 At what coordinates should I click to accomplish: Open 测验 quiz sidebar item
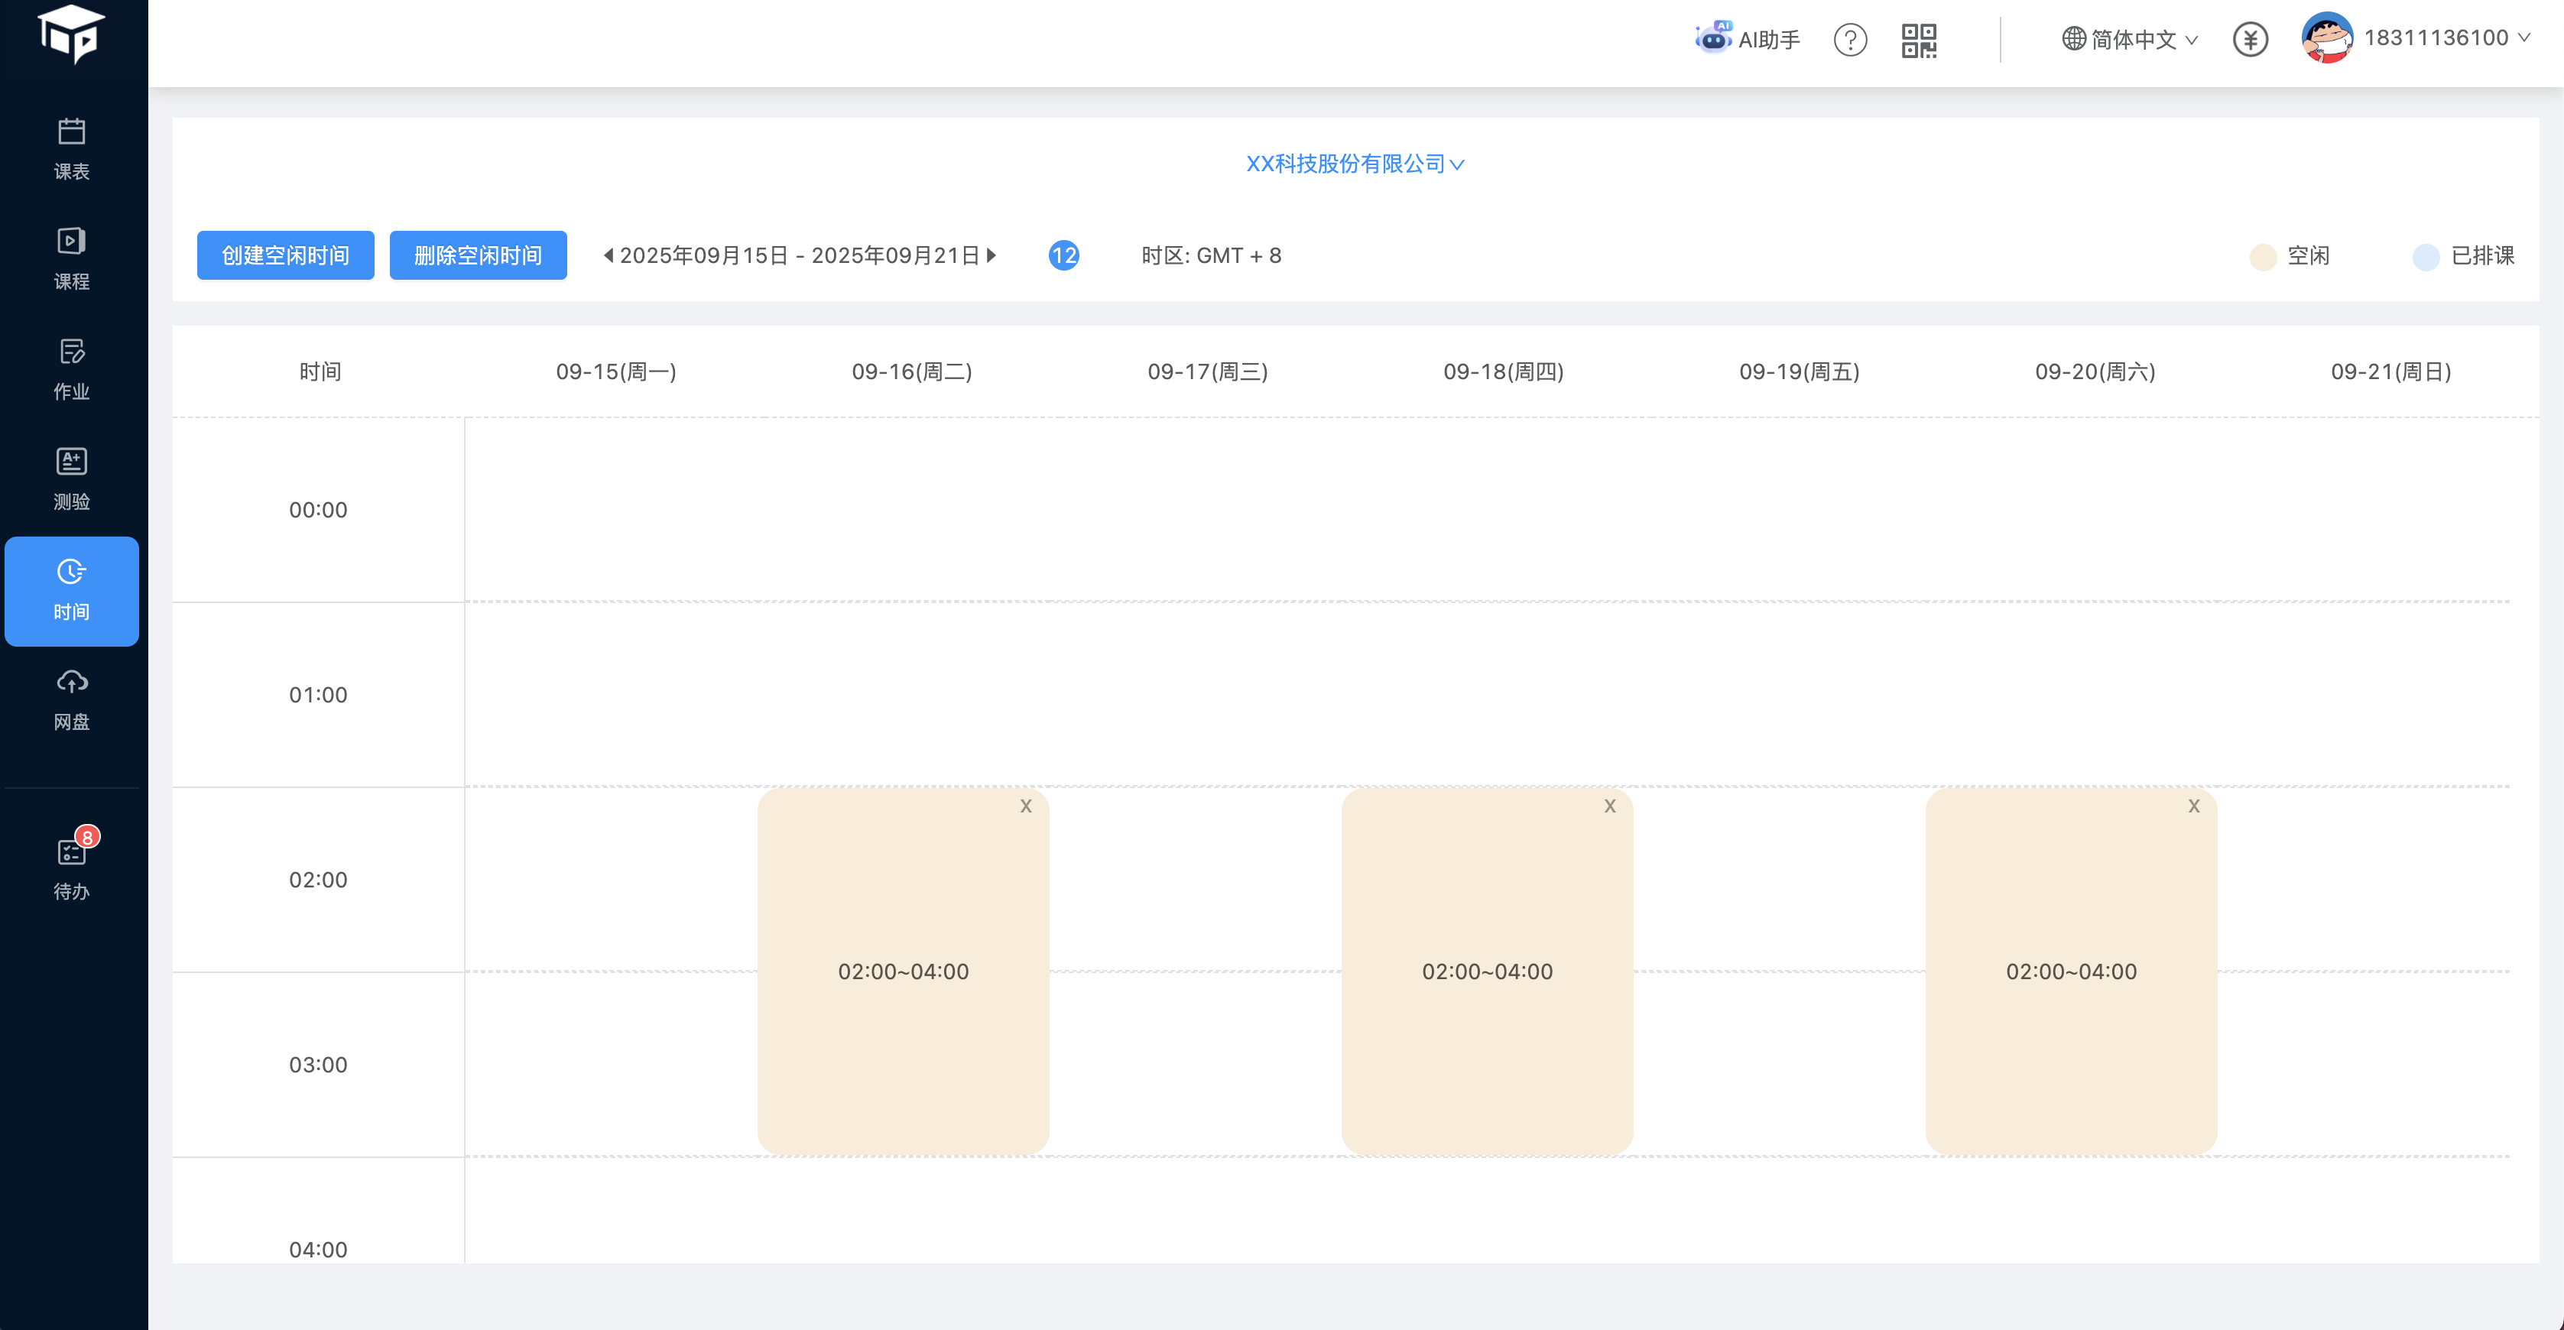point(72,478)
